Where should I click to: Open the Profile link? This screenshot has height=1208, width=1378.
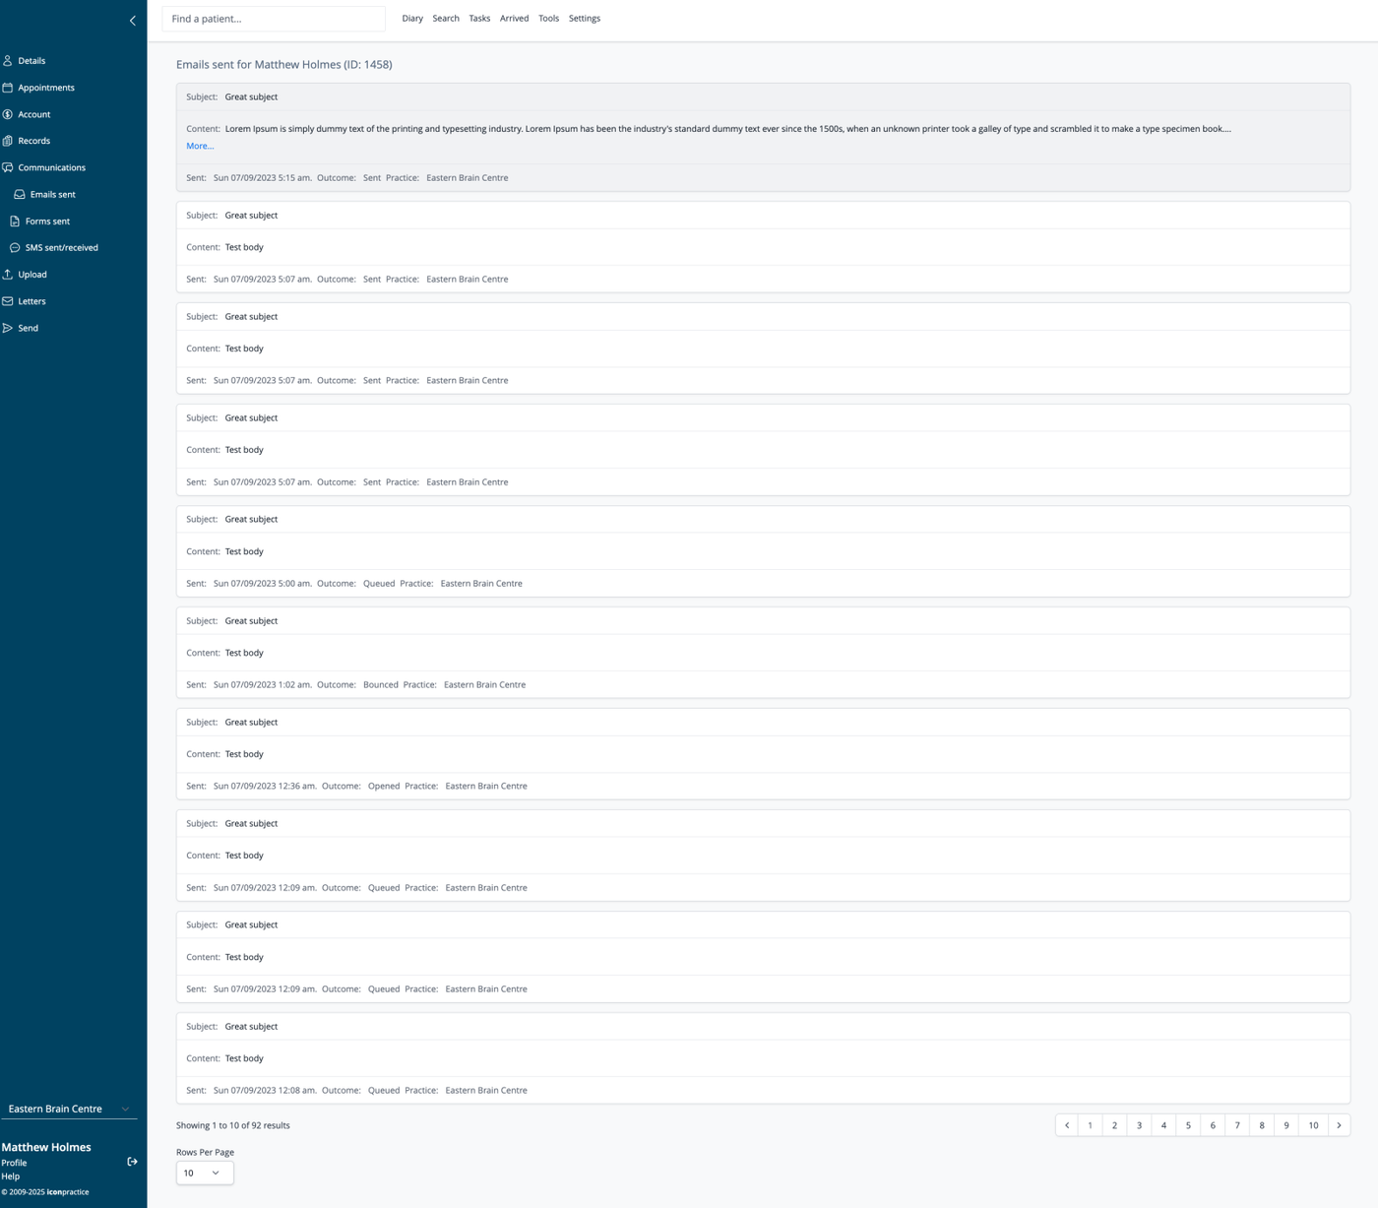(x=14, y=1163)
